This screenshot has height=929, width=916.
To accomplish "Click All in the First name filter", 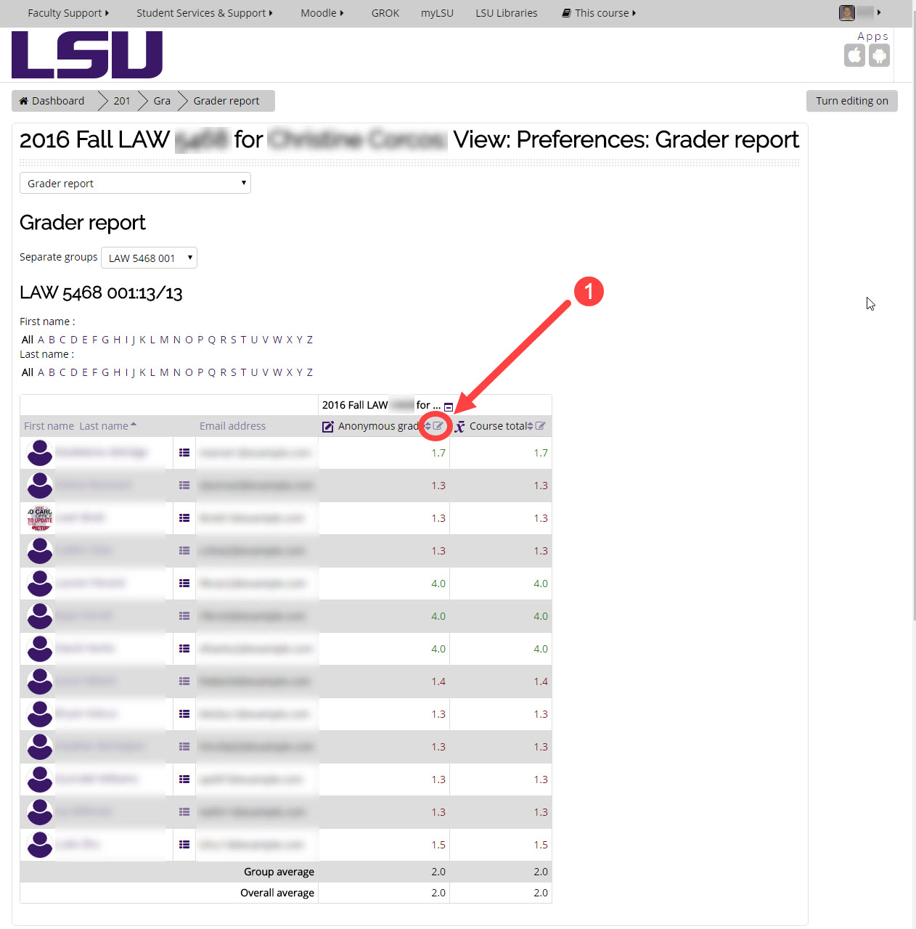I will click(x=28, y=340).
